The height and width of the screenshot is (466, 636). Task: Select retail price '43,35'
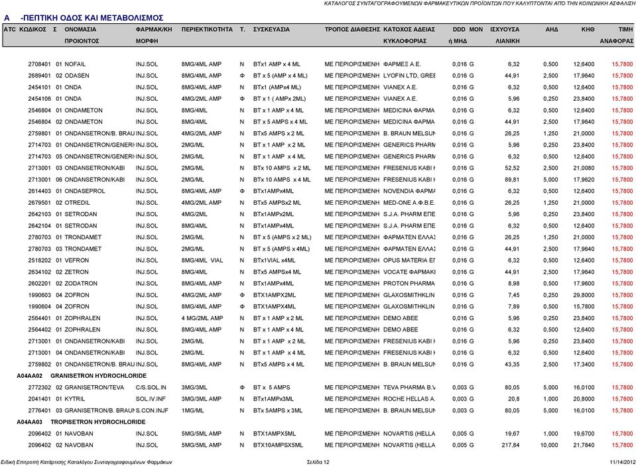[x=512, y=365]
